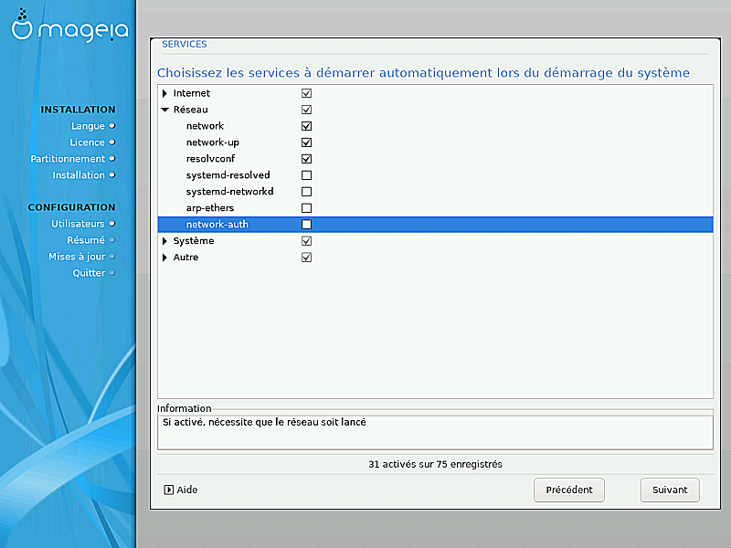
Task: Click the Résumé step bullet
Action: [111, 240]
